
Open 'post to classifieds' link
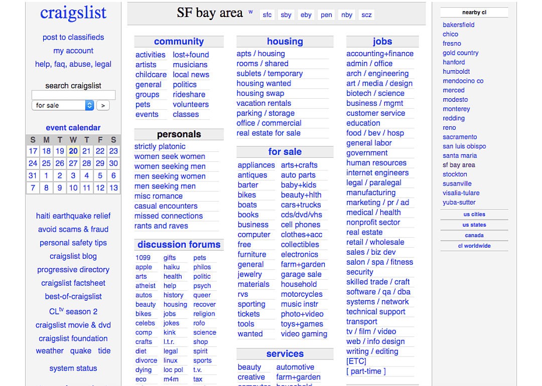[x=73, y=37]
